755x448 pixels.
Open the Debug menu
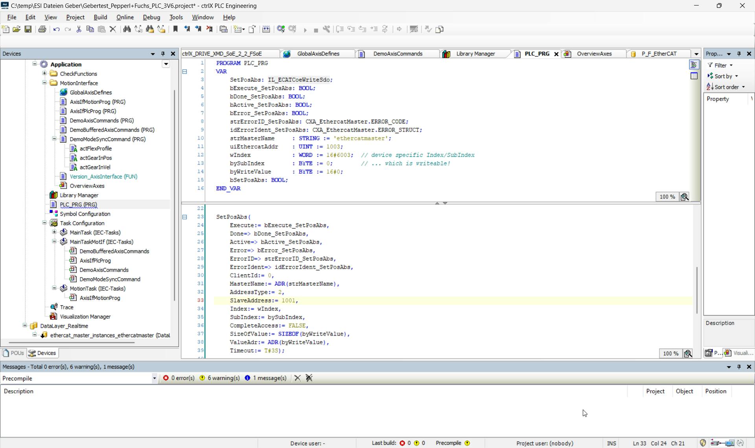pos(151,17)
